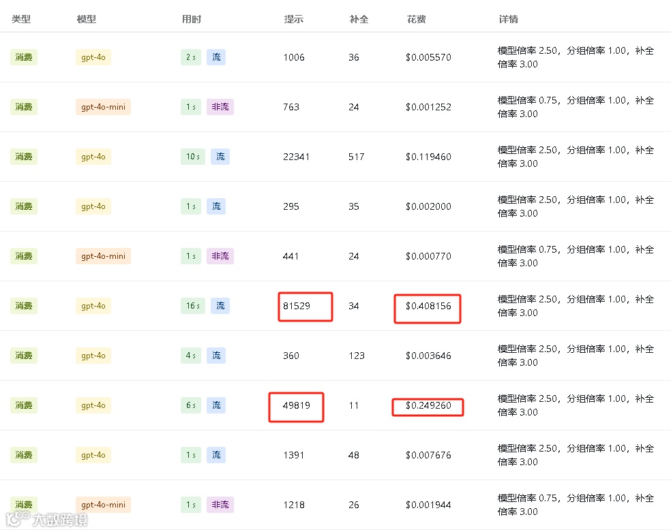Click the prompt value 1391

click(293, 455)
